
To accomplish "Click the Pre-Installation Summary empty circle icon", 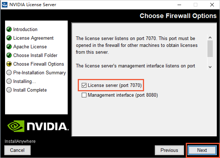I will coord(9,73).
